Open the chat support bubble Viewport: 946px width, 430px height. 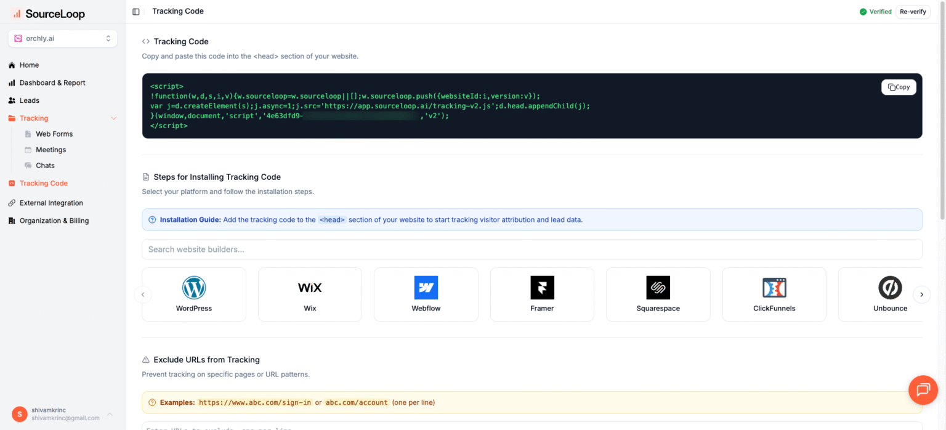point(923,389)
